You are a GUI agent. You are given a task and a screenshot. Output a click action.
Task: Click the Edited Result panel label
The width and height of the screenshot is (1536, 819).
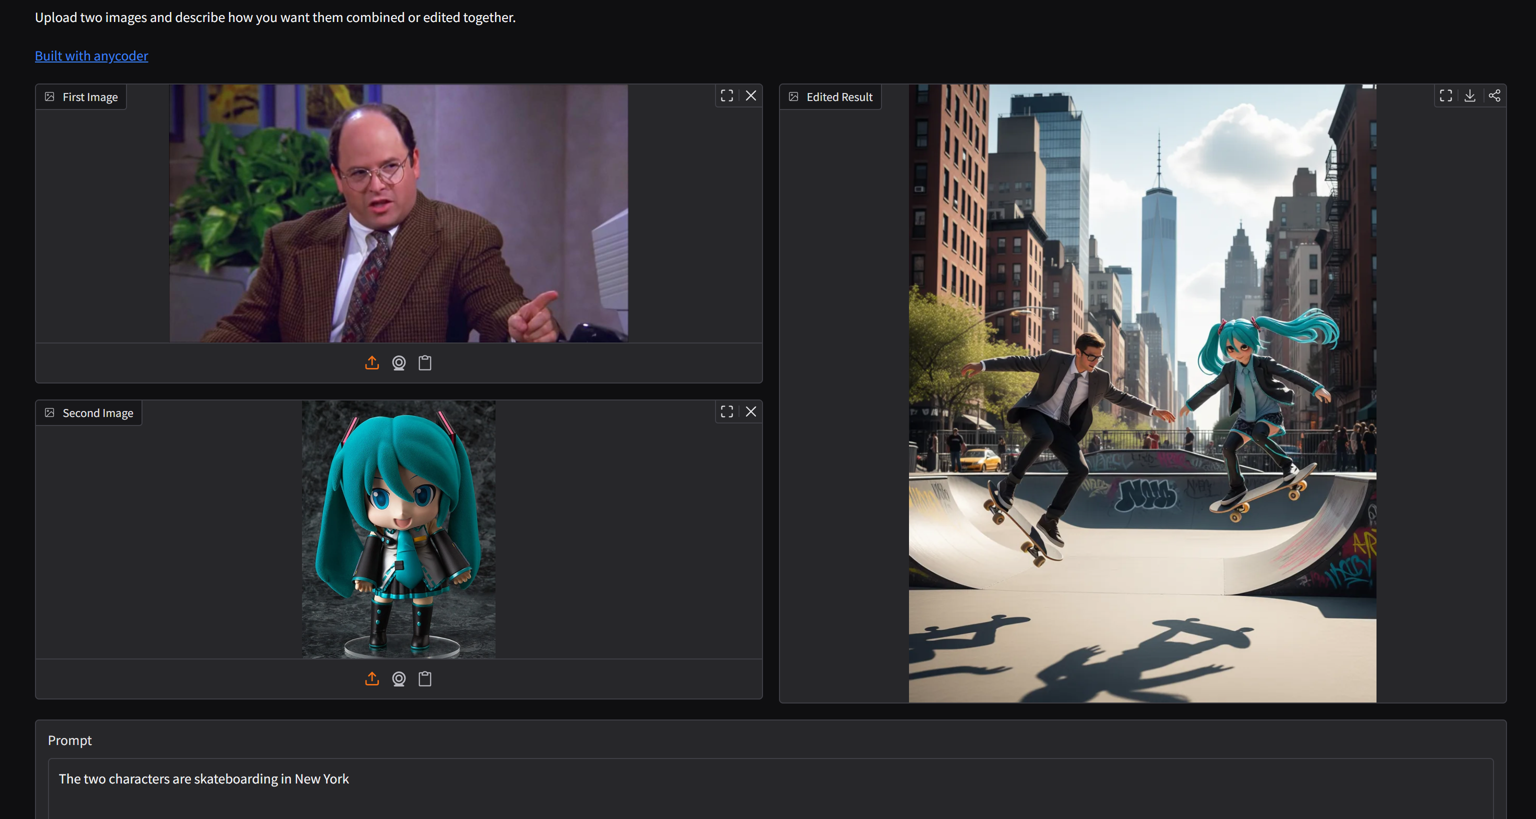click(x=830, y=97)
